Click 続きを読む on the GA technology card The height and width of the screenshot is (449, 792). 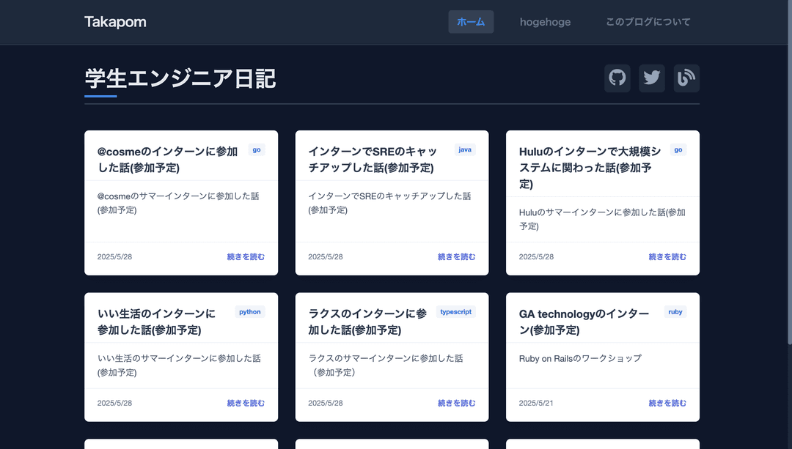tap(667, 403)
